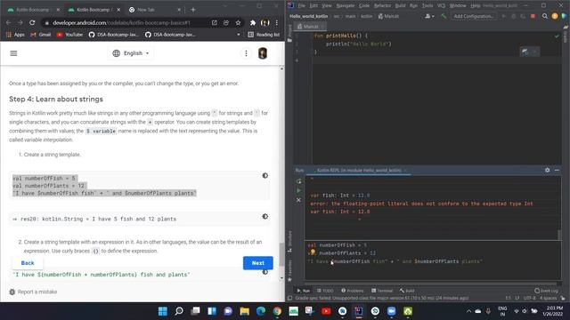
Task: Reload the page in Chrome
Action: tap(32, 22)
